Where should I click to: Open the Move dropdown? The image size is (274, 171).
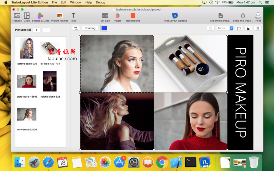point(225,28)
